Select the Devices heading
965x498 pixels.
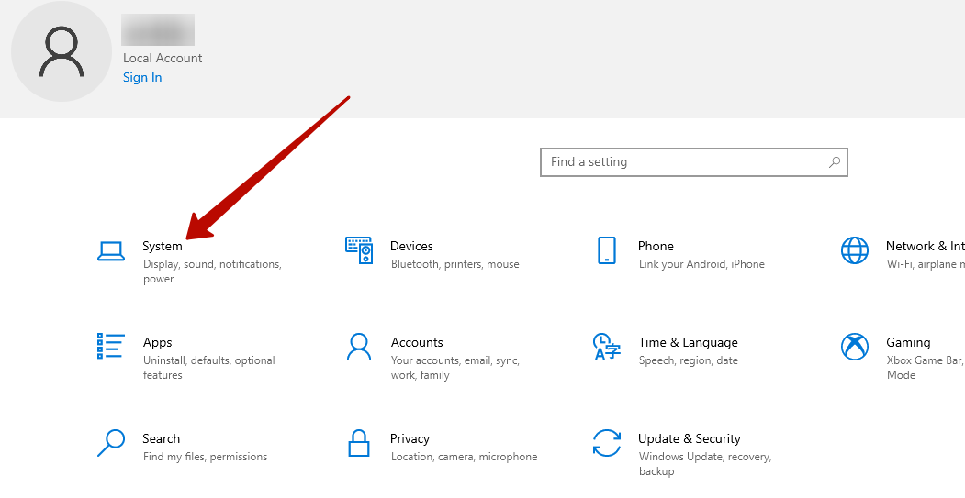click(411, 246)
